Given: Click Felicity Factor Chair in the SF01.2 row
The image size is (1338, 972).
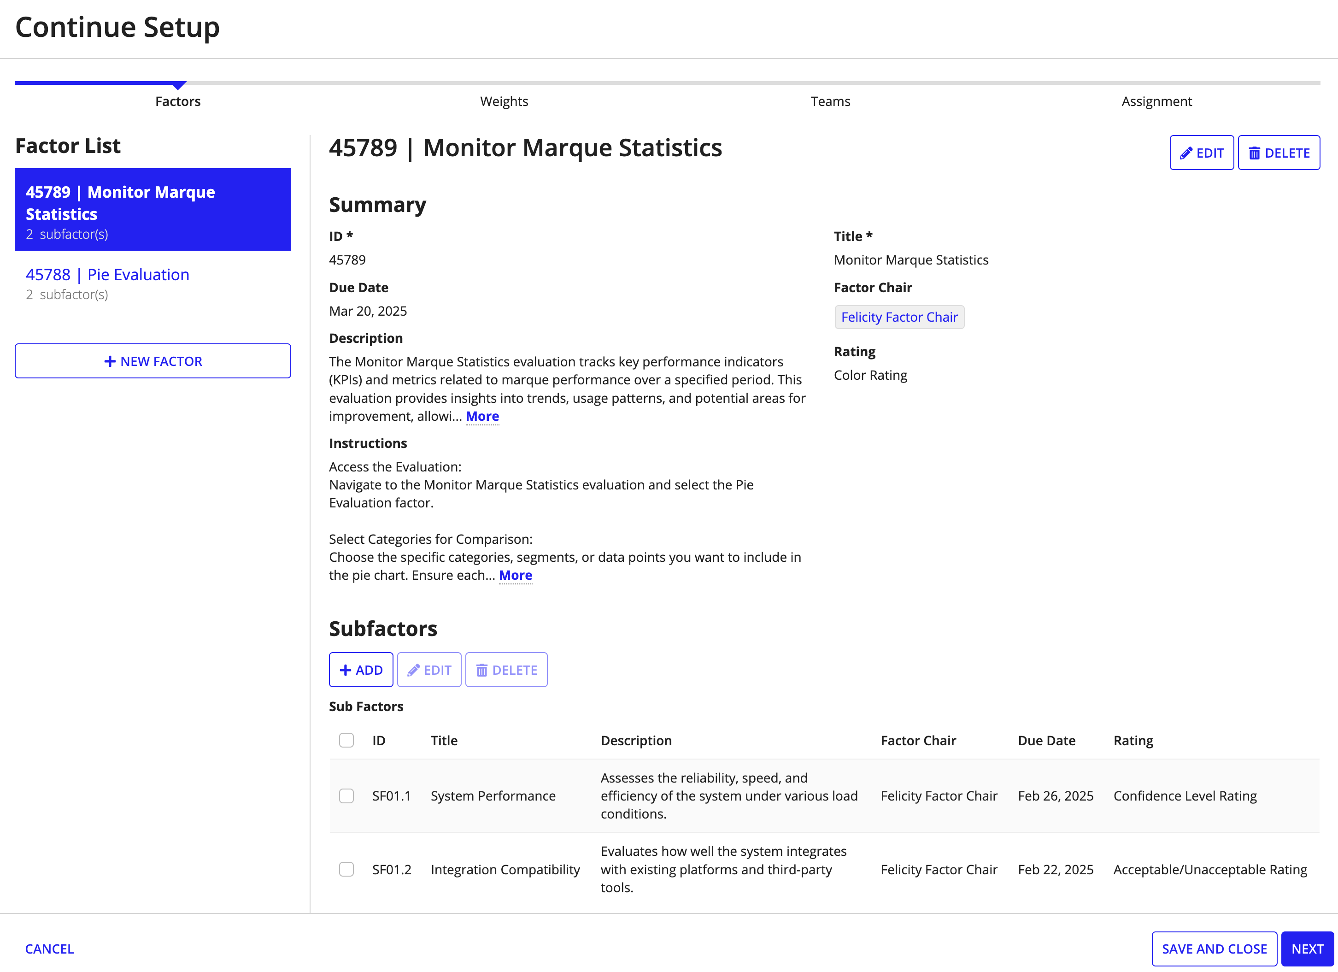Looking at the screenshot, I should [x=939, y=869].
